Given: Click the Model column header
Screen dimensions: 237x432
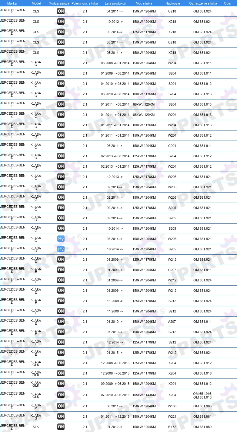Looking at the screenshot, I should 36,3.
